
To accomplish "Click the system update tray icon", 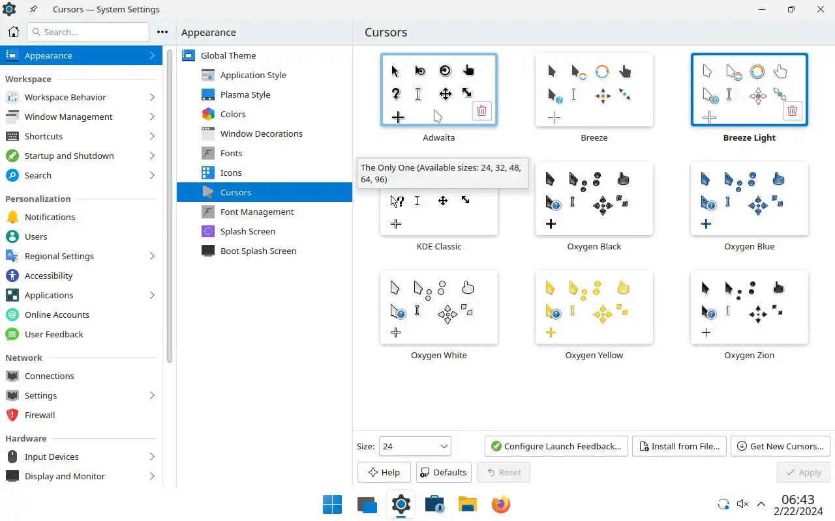I will coord(723,504).
